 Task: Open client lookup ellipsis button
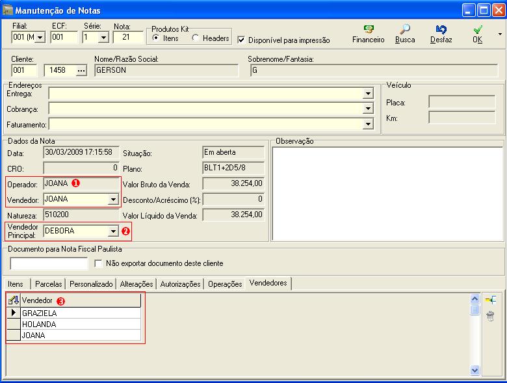pyautogui.click(x=81, y=70)
